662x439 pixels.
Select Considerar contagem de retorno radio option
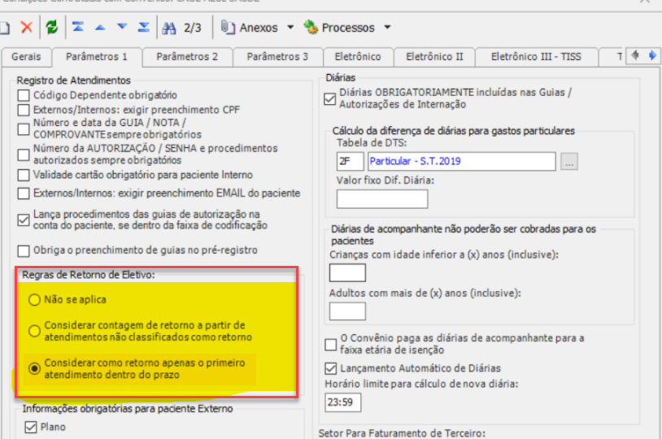34,331
